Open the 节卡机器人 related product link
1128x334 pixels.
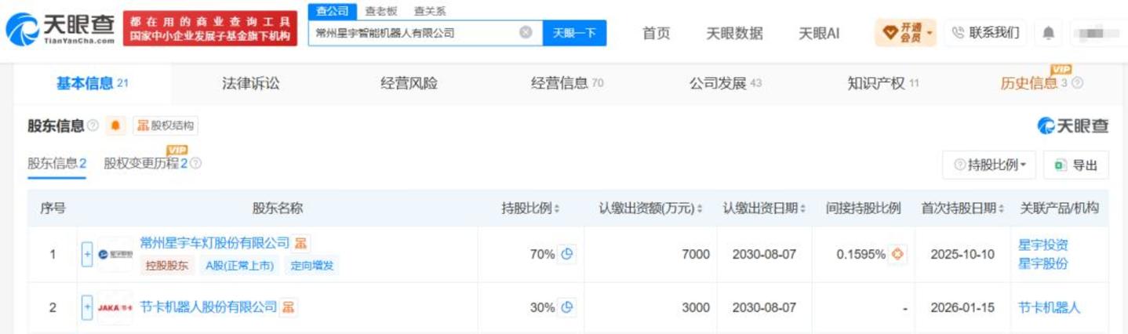click(x=1050, y=307)
